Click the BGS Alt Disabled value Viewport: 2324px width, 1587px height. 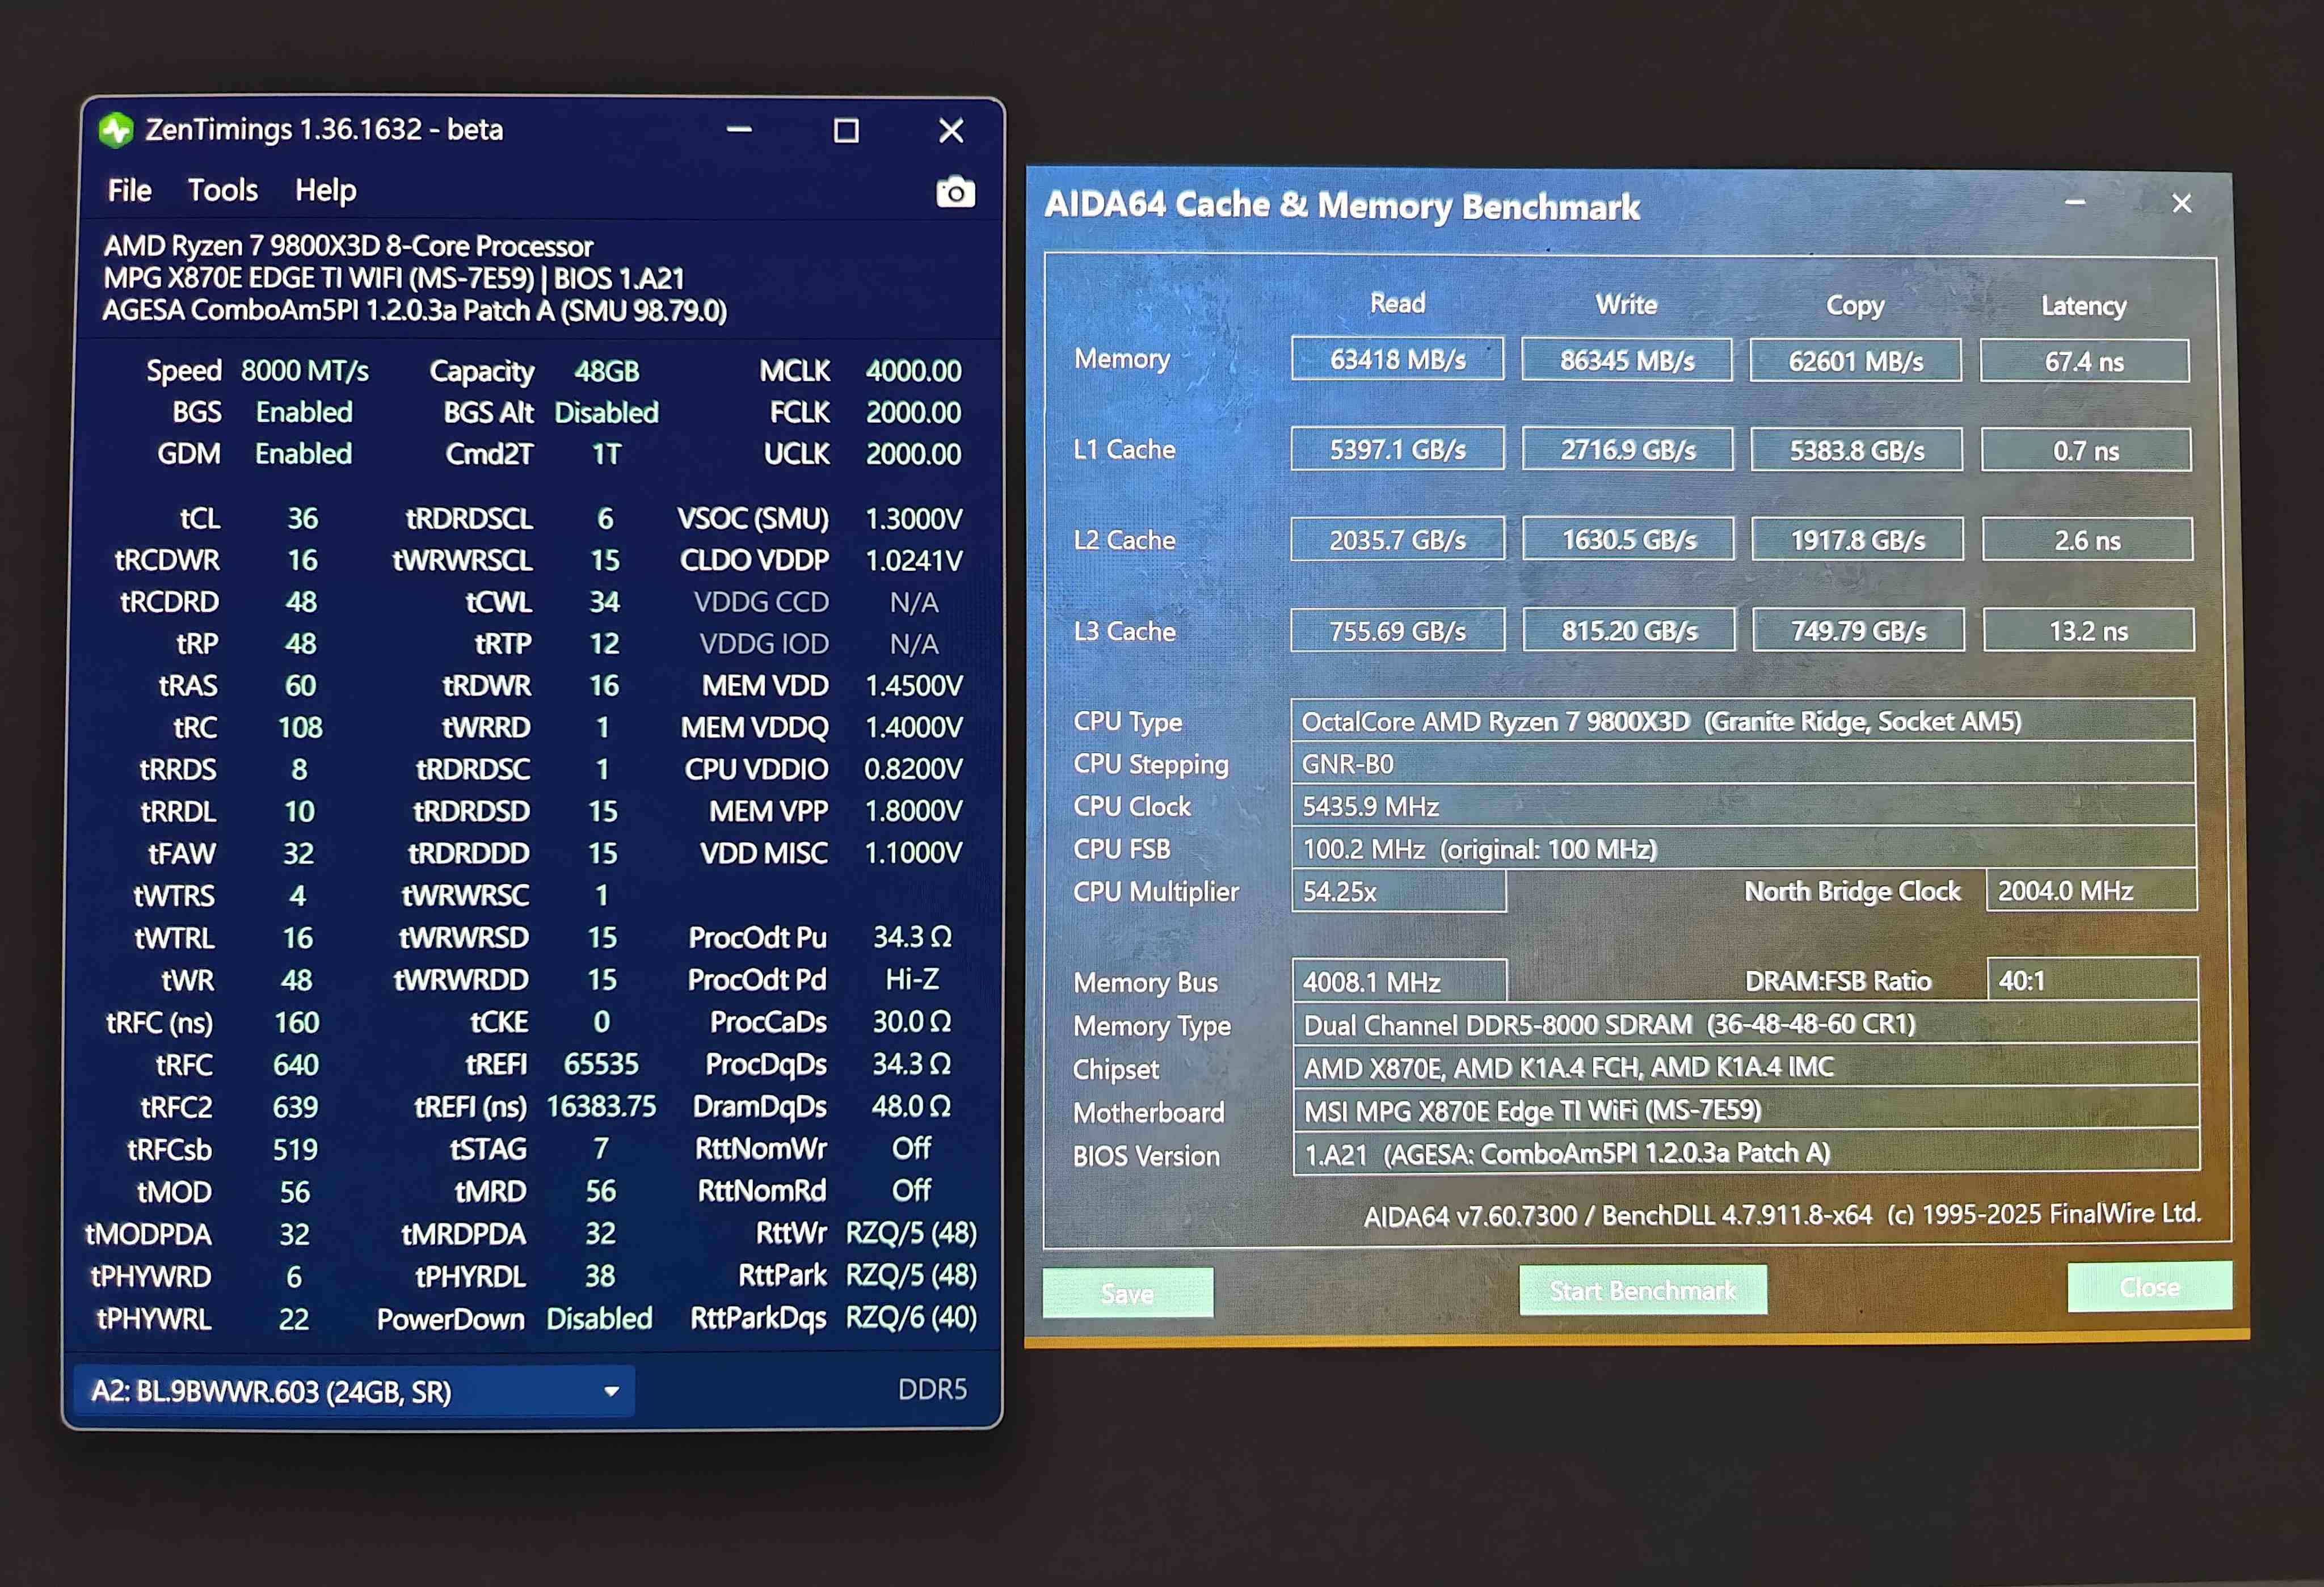[606, 412]
